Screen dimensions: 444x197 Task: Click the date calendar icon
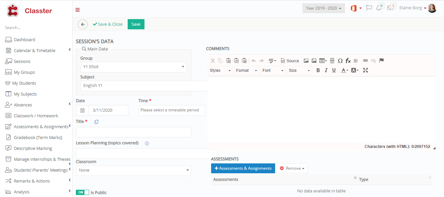(82, 110)
